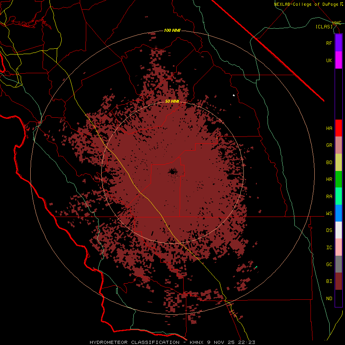Click the 9 NOV 25 date text
The height and width of the screenshot is (345, 345).
(221, 342)
